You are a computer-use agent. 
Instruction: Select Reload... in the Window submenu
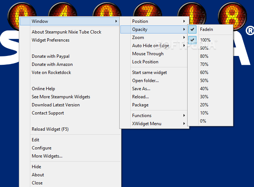[x=154, y=96]
